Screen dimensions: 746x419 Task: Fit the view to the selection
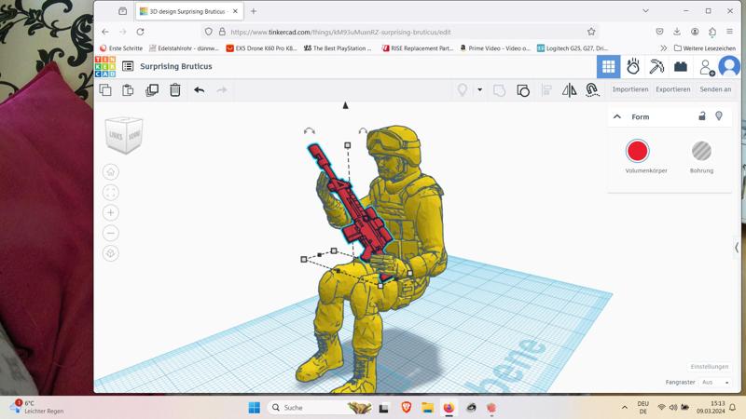[x=111, y=193]
